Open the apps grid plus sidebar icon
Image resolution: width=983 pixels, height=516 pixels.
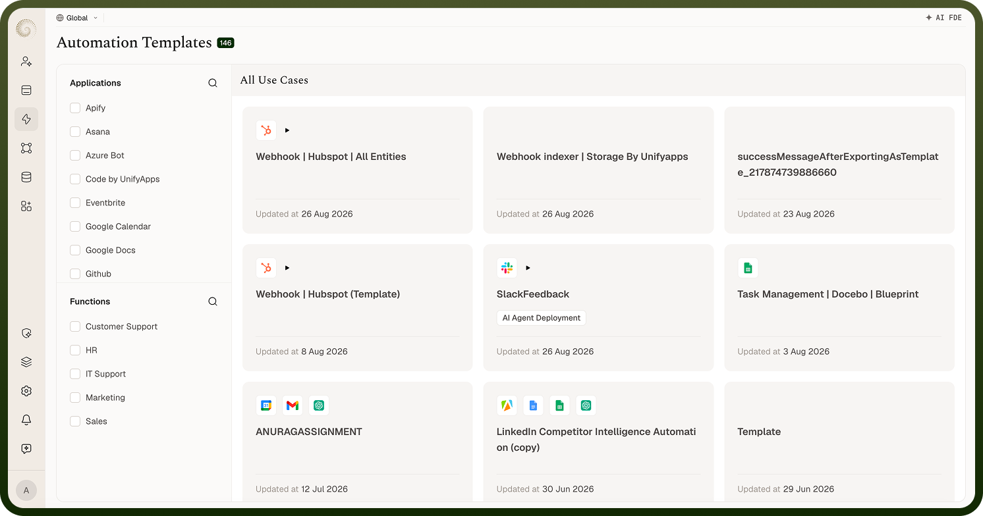click(x=26, y=206)
